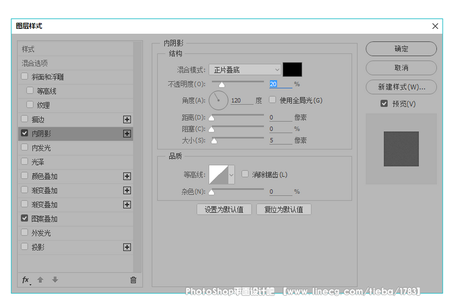Click the 阻塞 percent value field
The width and height of the screenshot is (452, 302).
tap(281, 129)
